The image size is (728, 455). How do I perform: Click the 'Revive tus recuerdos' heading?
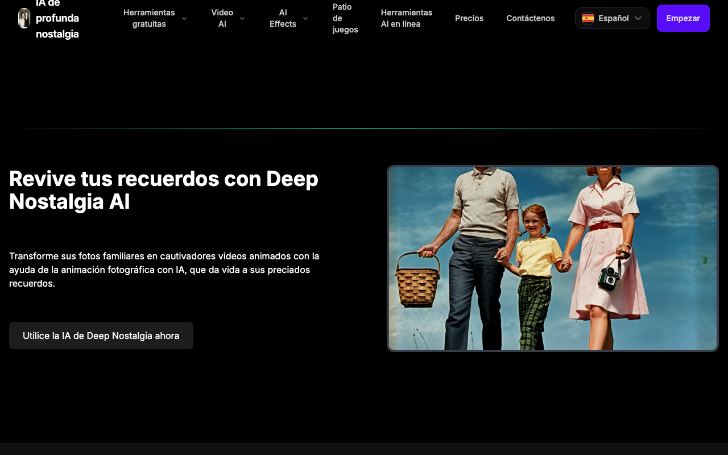pyautogui.click(x=164, y=190)
